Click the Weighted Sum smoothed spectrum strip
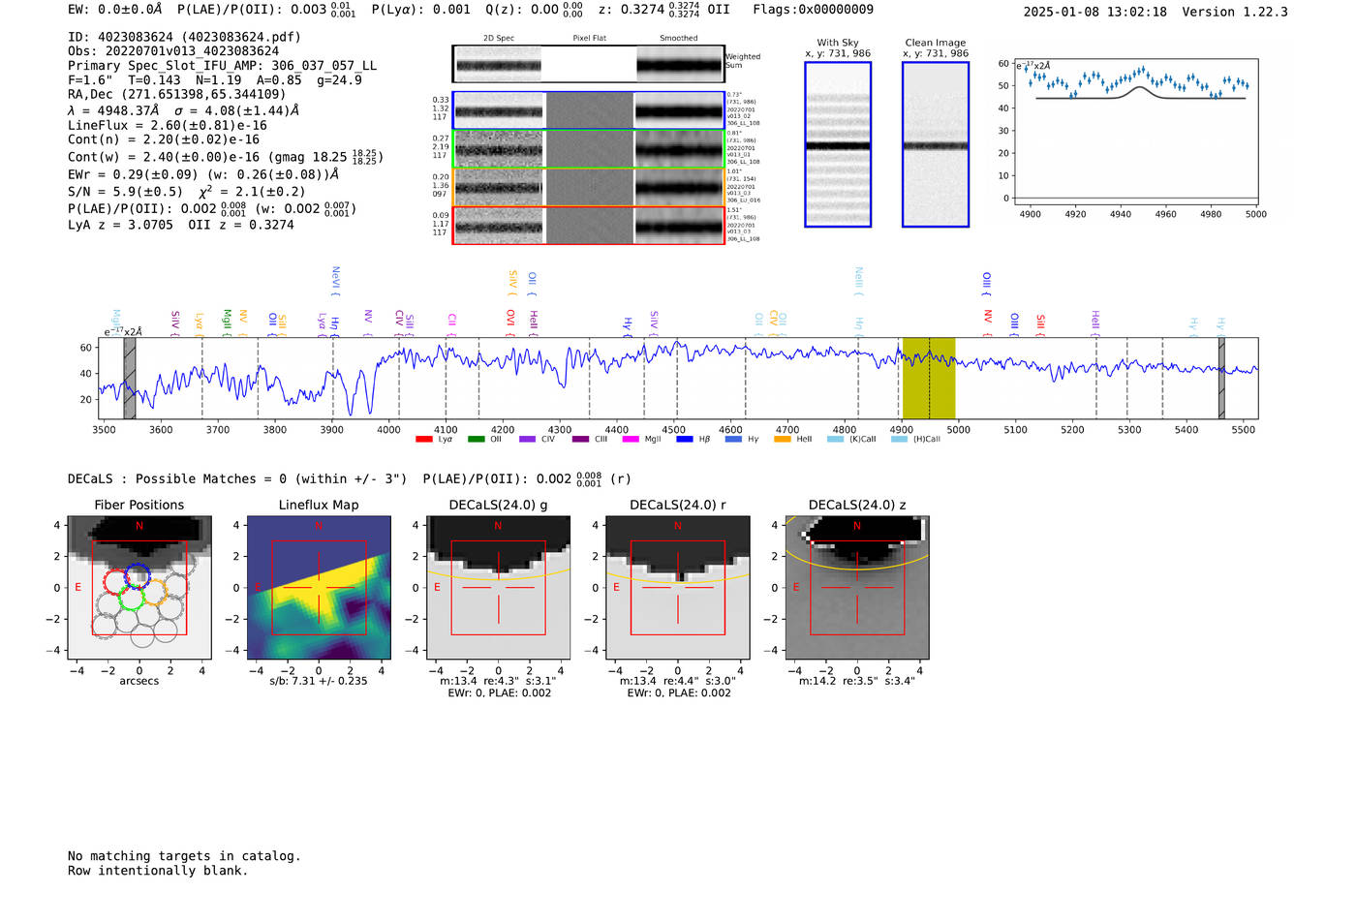The height and width of the screenshot is (923, 1356). [680, 65]
